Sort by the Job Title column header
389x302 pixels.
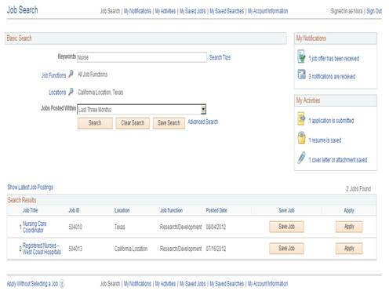pyautogui.click(x=30, y=210)
